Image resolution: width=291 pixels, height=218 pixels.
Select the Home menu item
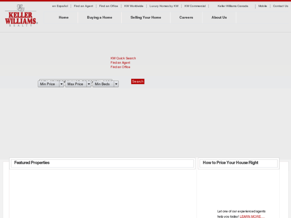click(x=64, y=18)
